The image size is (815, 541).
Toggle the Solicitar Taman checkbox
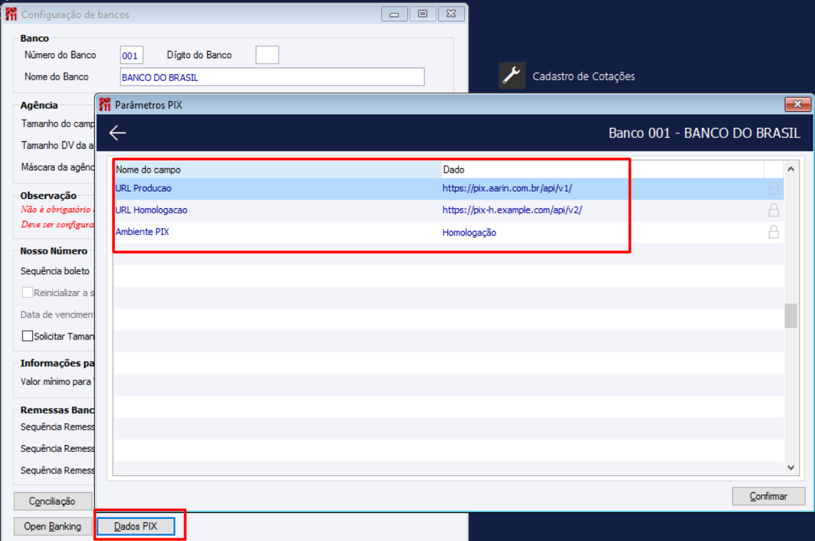(x=27, y=336)
